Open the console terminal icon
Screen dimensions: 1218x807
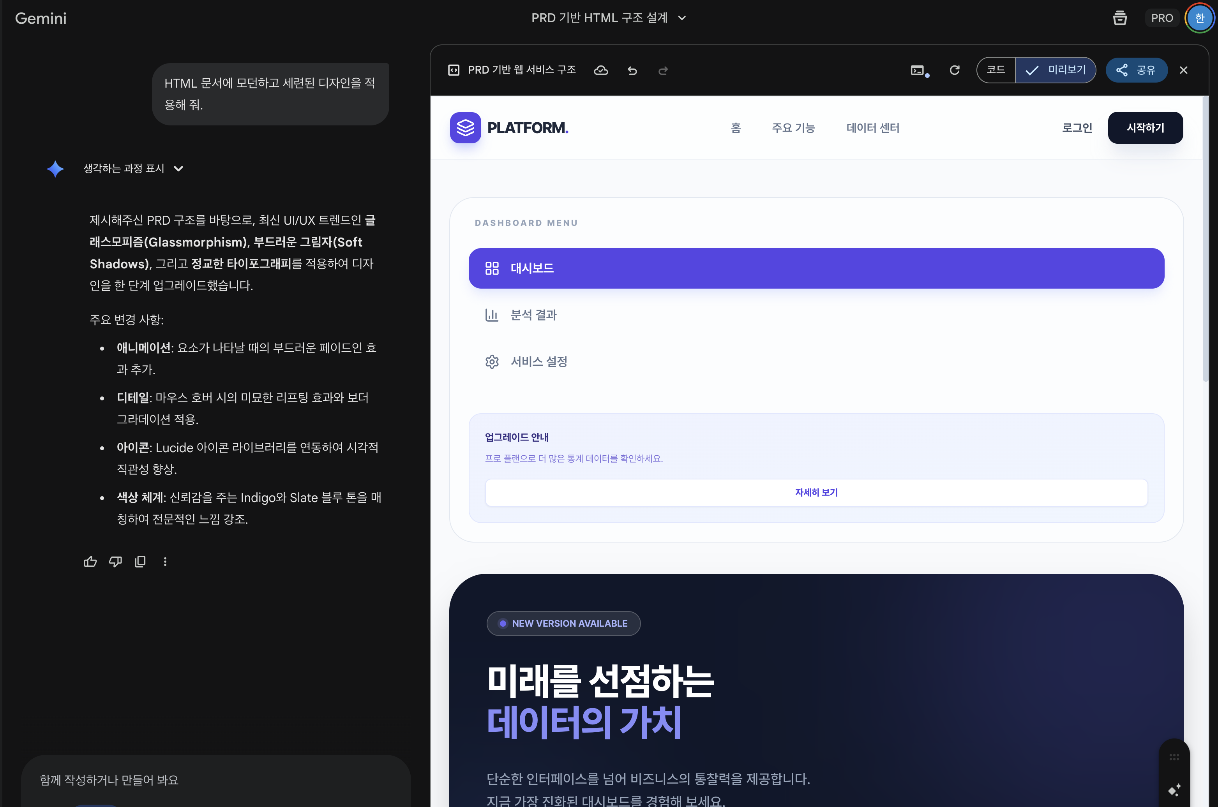click(x=918, y=70)
